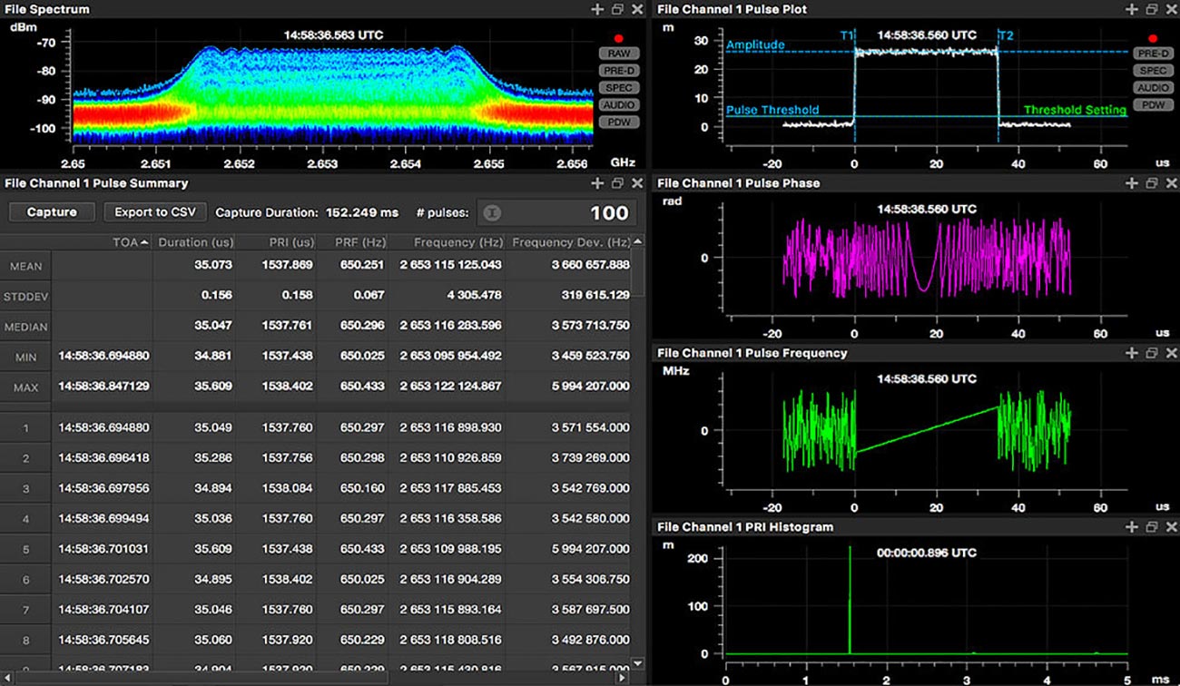Select the MEAN statistics row

point(316,266)
